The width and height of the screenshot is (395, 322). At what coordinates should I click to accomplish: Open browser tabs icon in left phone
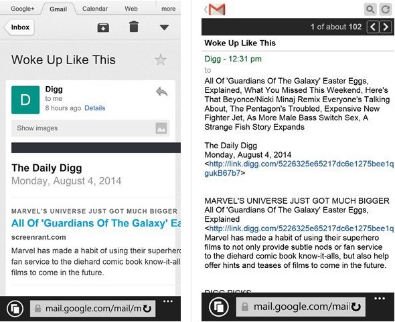coord(15,309)
